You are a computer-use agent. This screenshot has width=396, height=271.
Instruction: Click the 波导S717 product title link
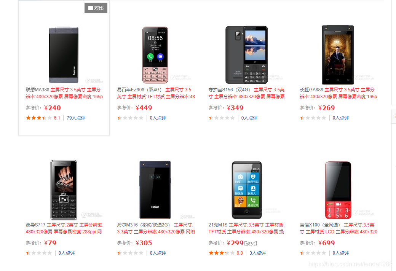tap(35, 225)
